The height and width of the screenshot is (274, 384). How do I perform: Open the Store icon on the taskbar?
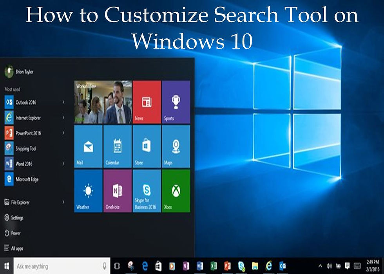pos(158,266)
